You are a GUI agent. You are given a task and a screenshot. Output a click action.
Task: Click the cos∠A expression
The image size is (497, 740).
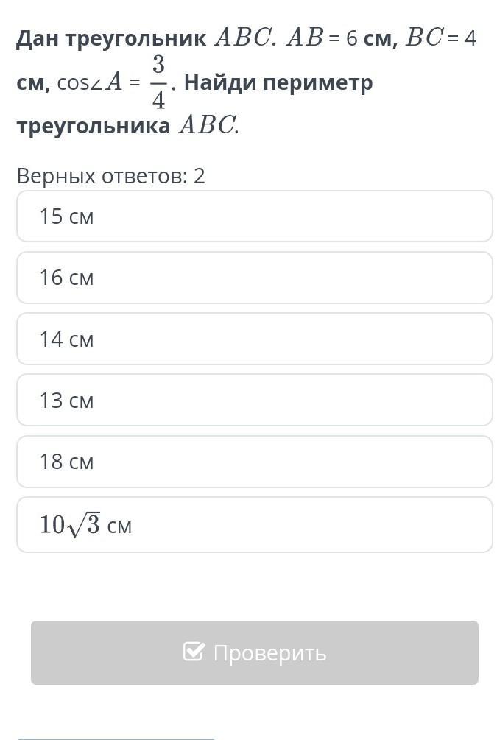[x=90, y=82]
